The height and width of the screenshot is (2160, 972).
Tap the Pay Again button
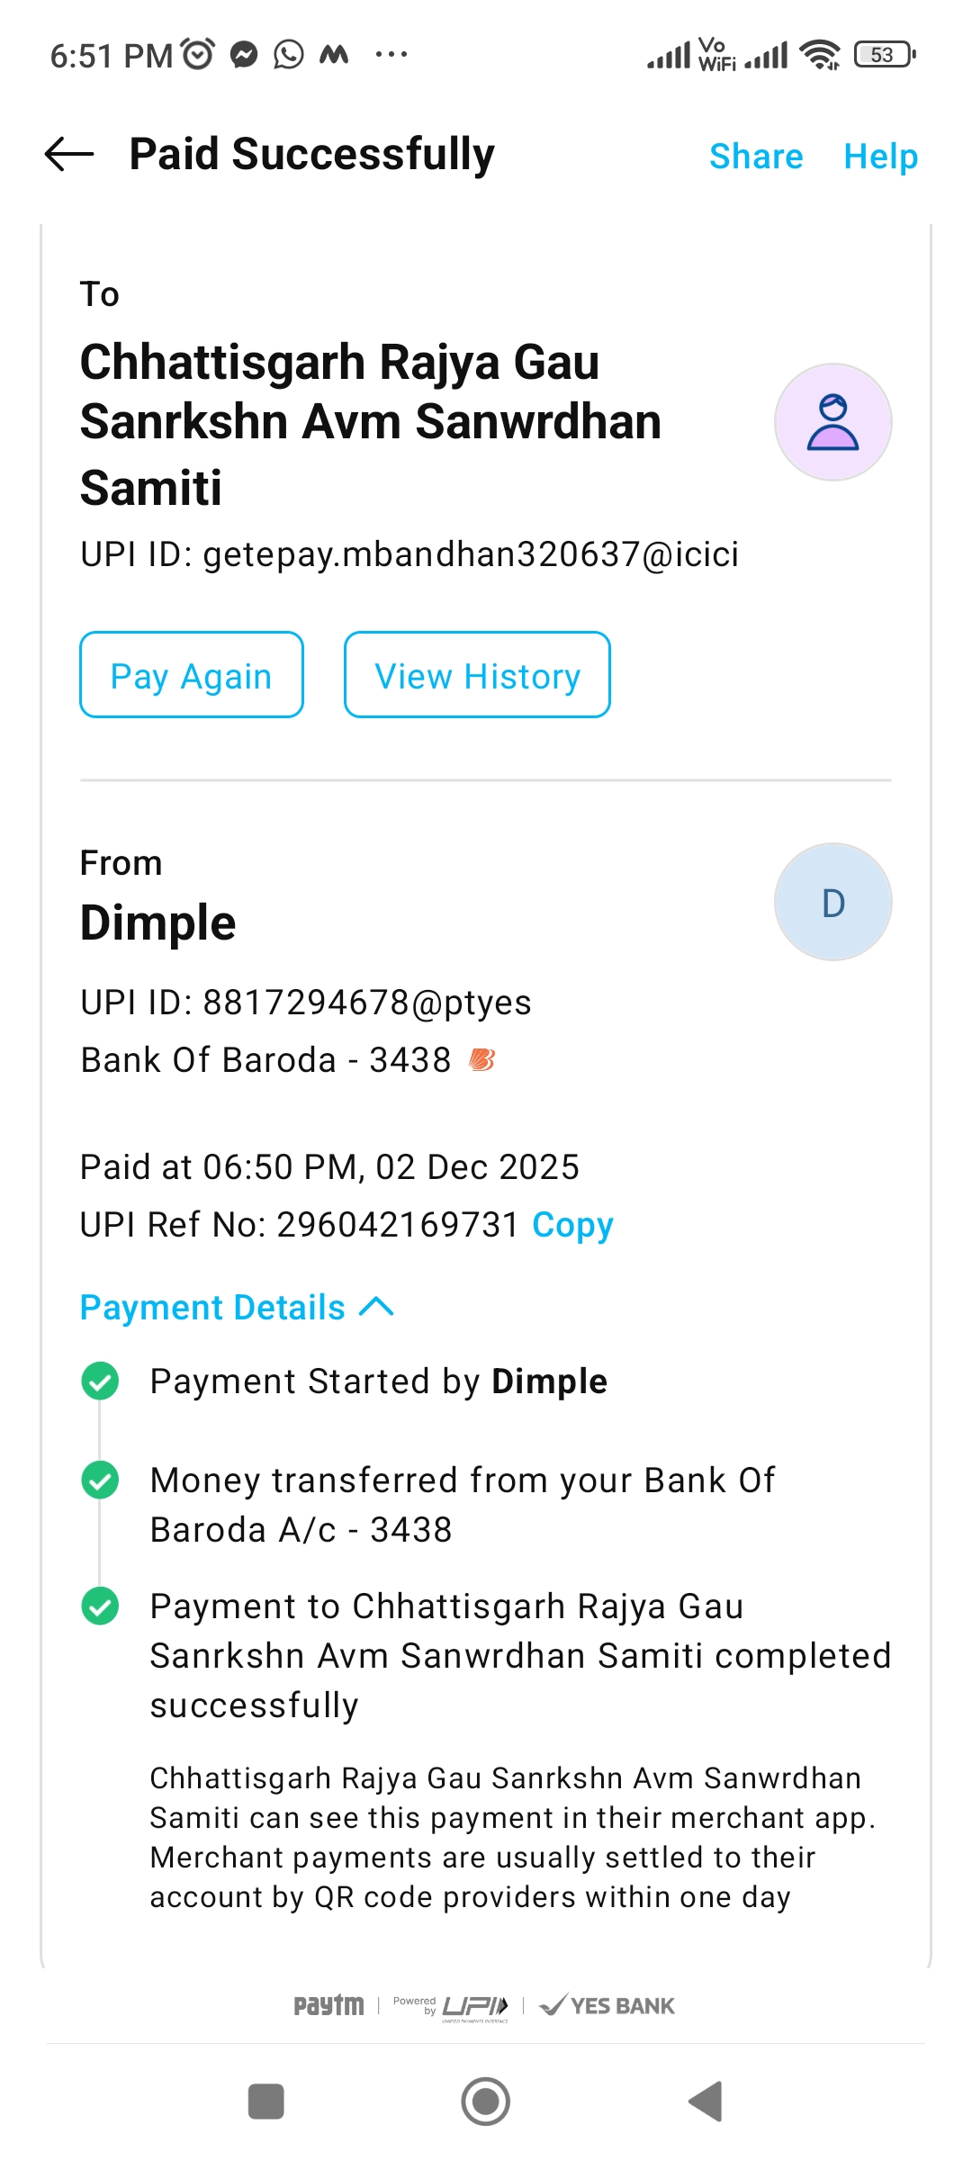coord(192,675)
